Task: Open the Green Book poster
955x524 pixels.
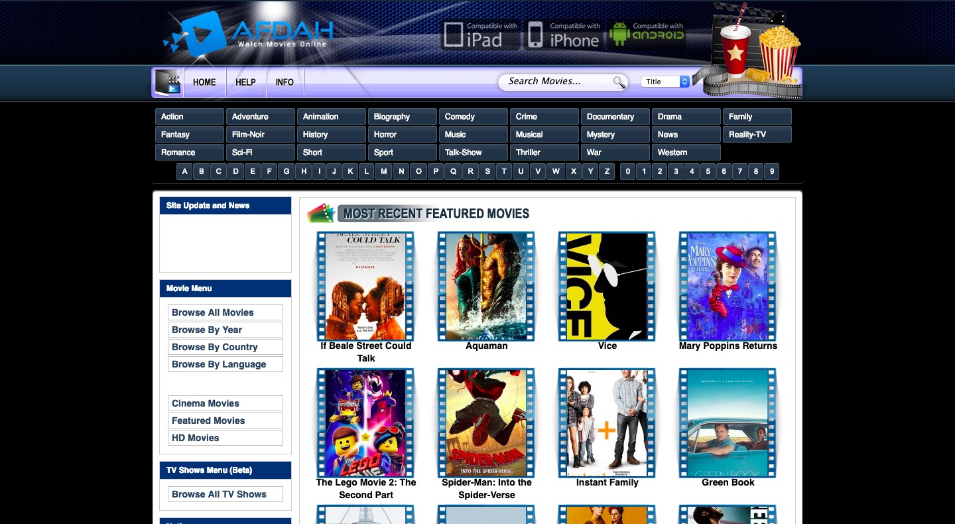Action: pos(728,423)
